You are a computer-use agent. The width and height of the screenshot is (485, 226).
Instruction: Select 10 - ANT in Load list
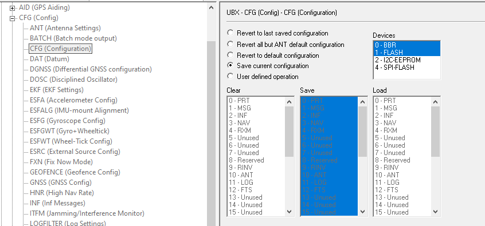coord(402,175)
